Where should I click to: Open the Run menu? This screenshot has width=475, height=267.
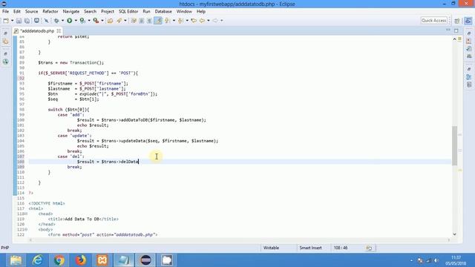[x=146, y=12]
